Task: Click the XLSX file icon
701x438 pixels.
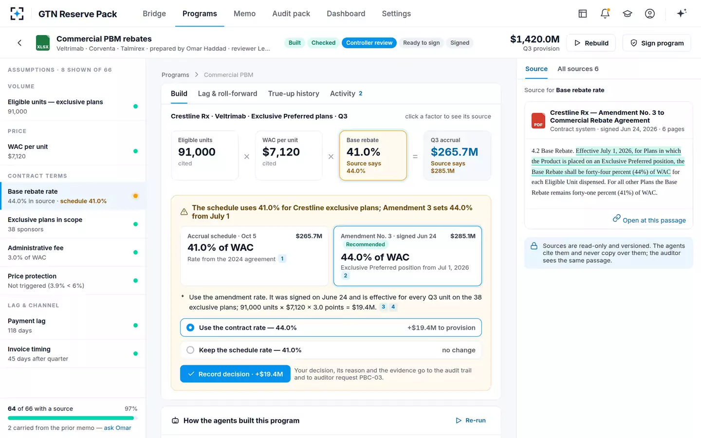Action: click(43, 43)
